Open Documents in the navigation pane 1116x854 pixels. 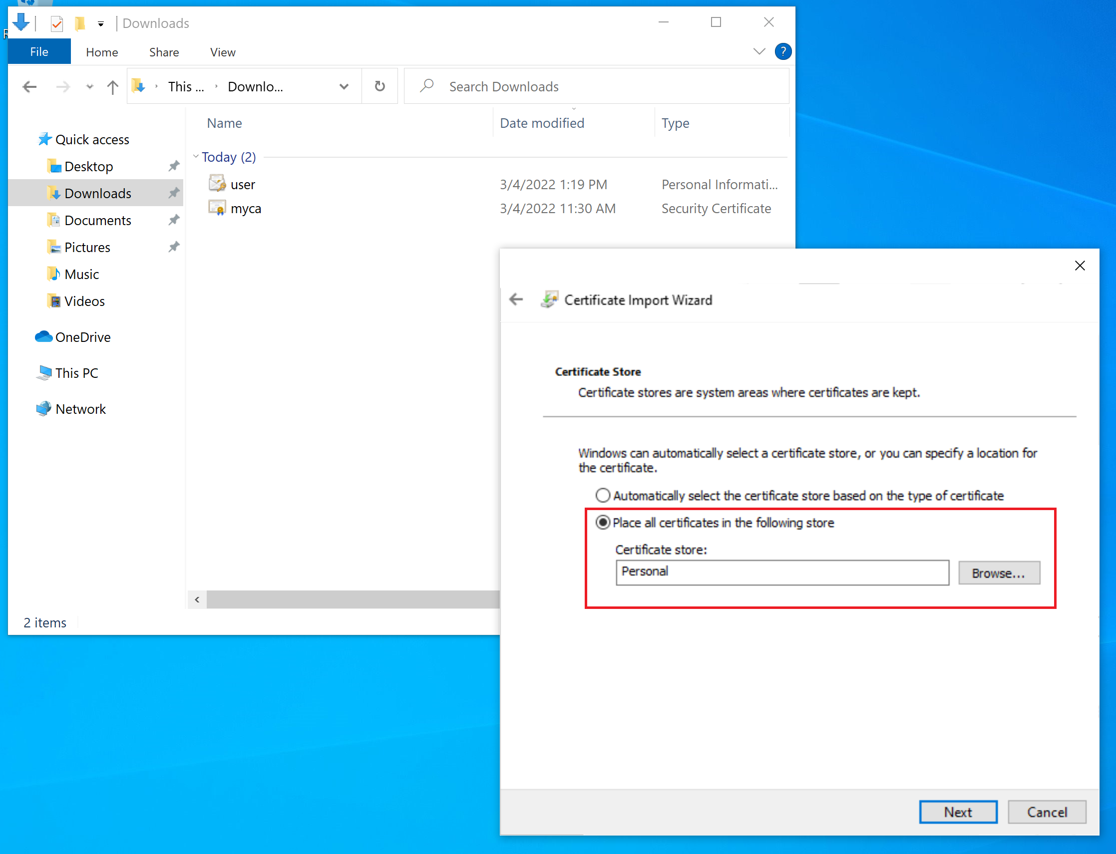click(97, 221)
